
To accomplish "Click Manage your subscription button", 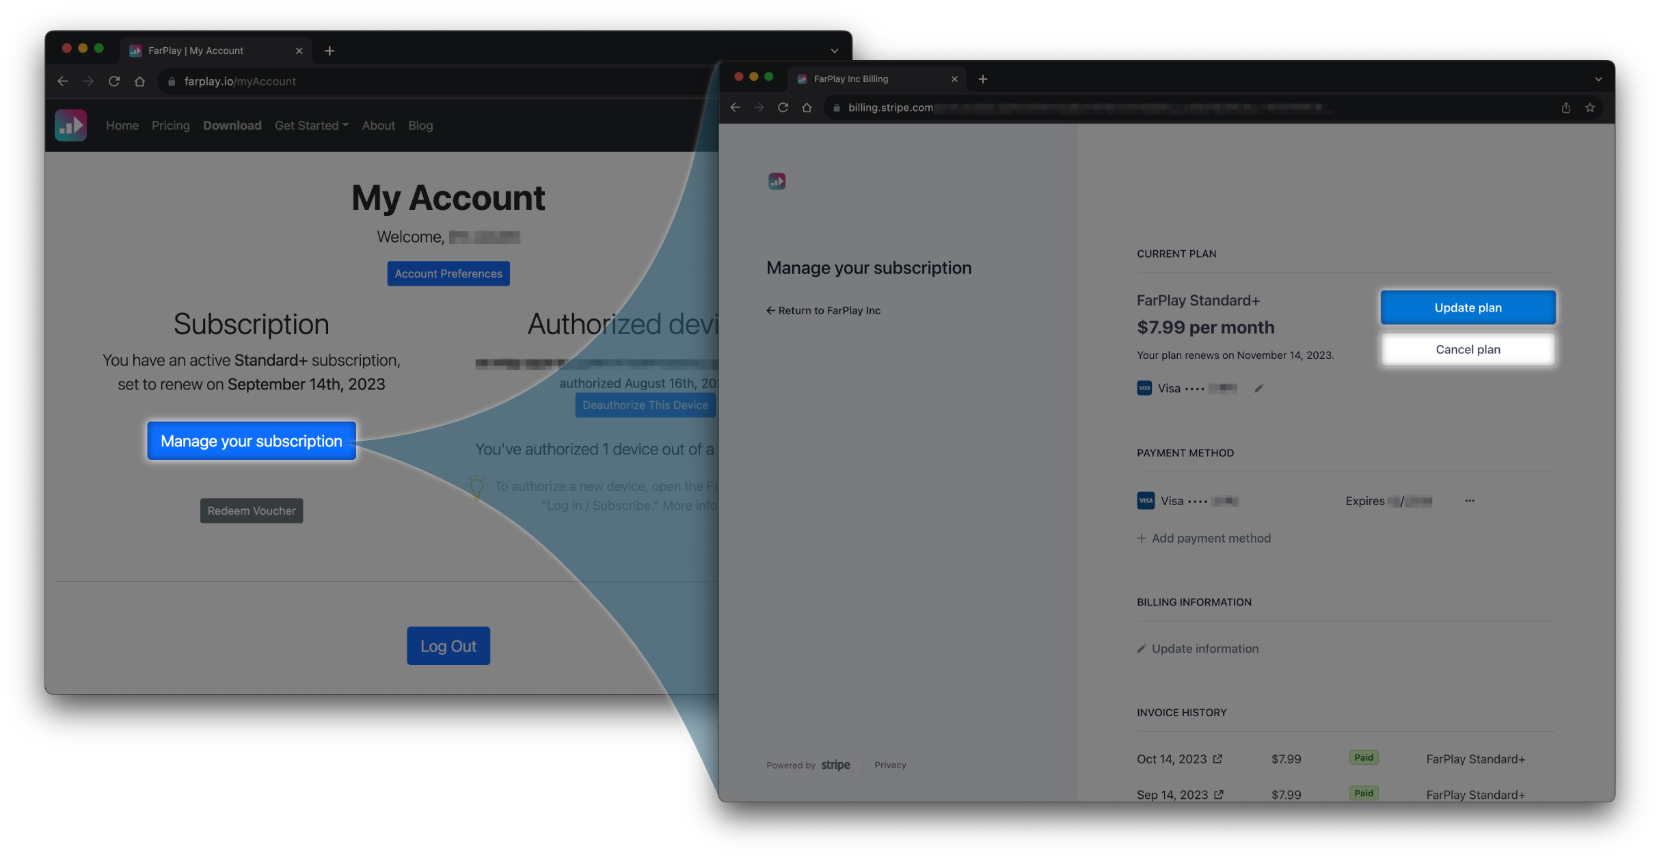I will pos(252,441).
